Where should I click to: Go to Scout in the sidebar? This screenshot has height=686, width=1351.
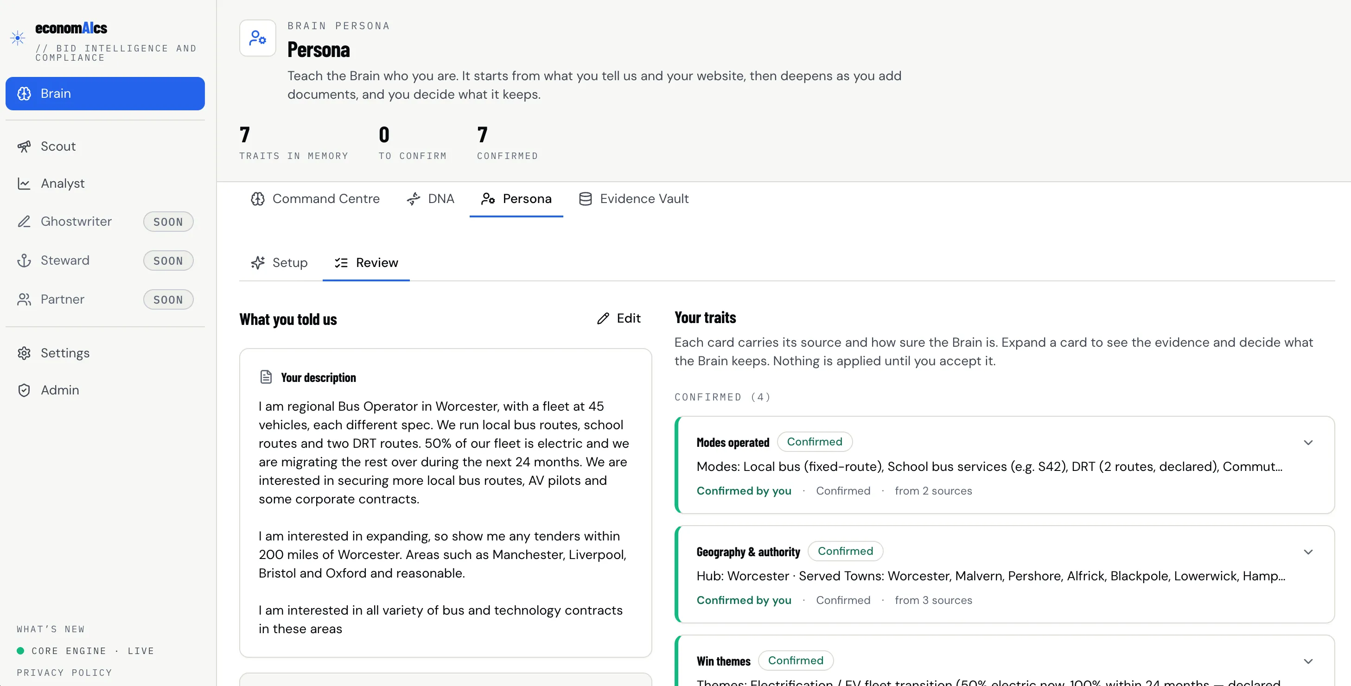pyautogui.click(x=105, y=146)
